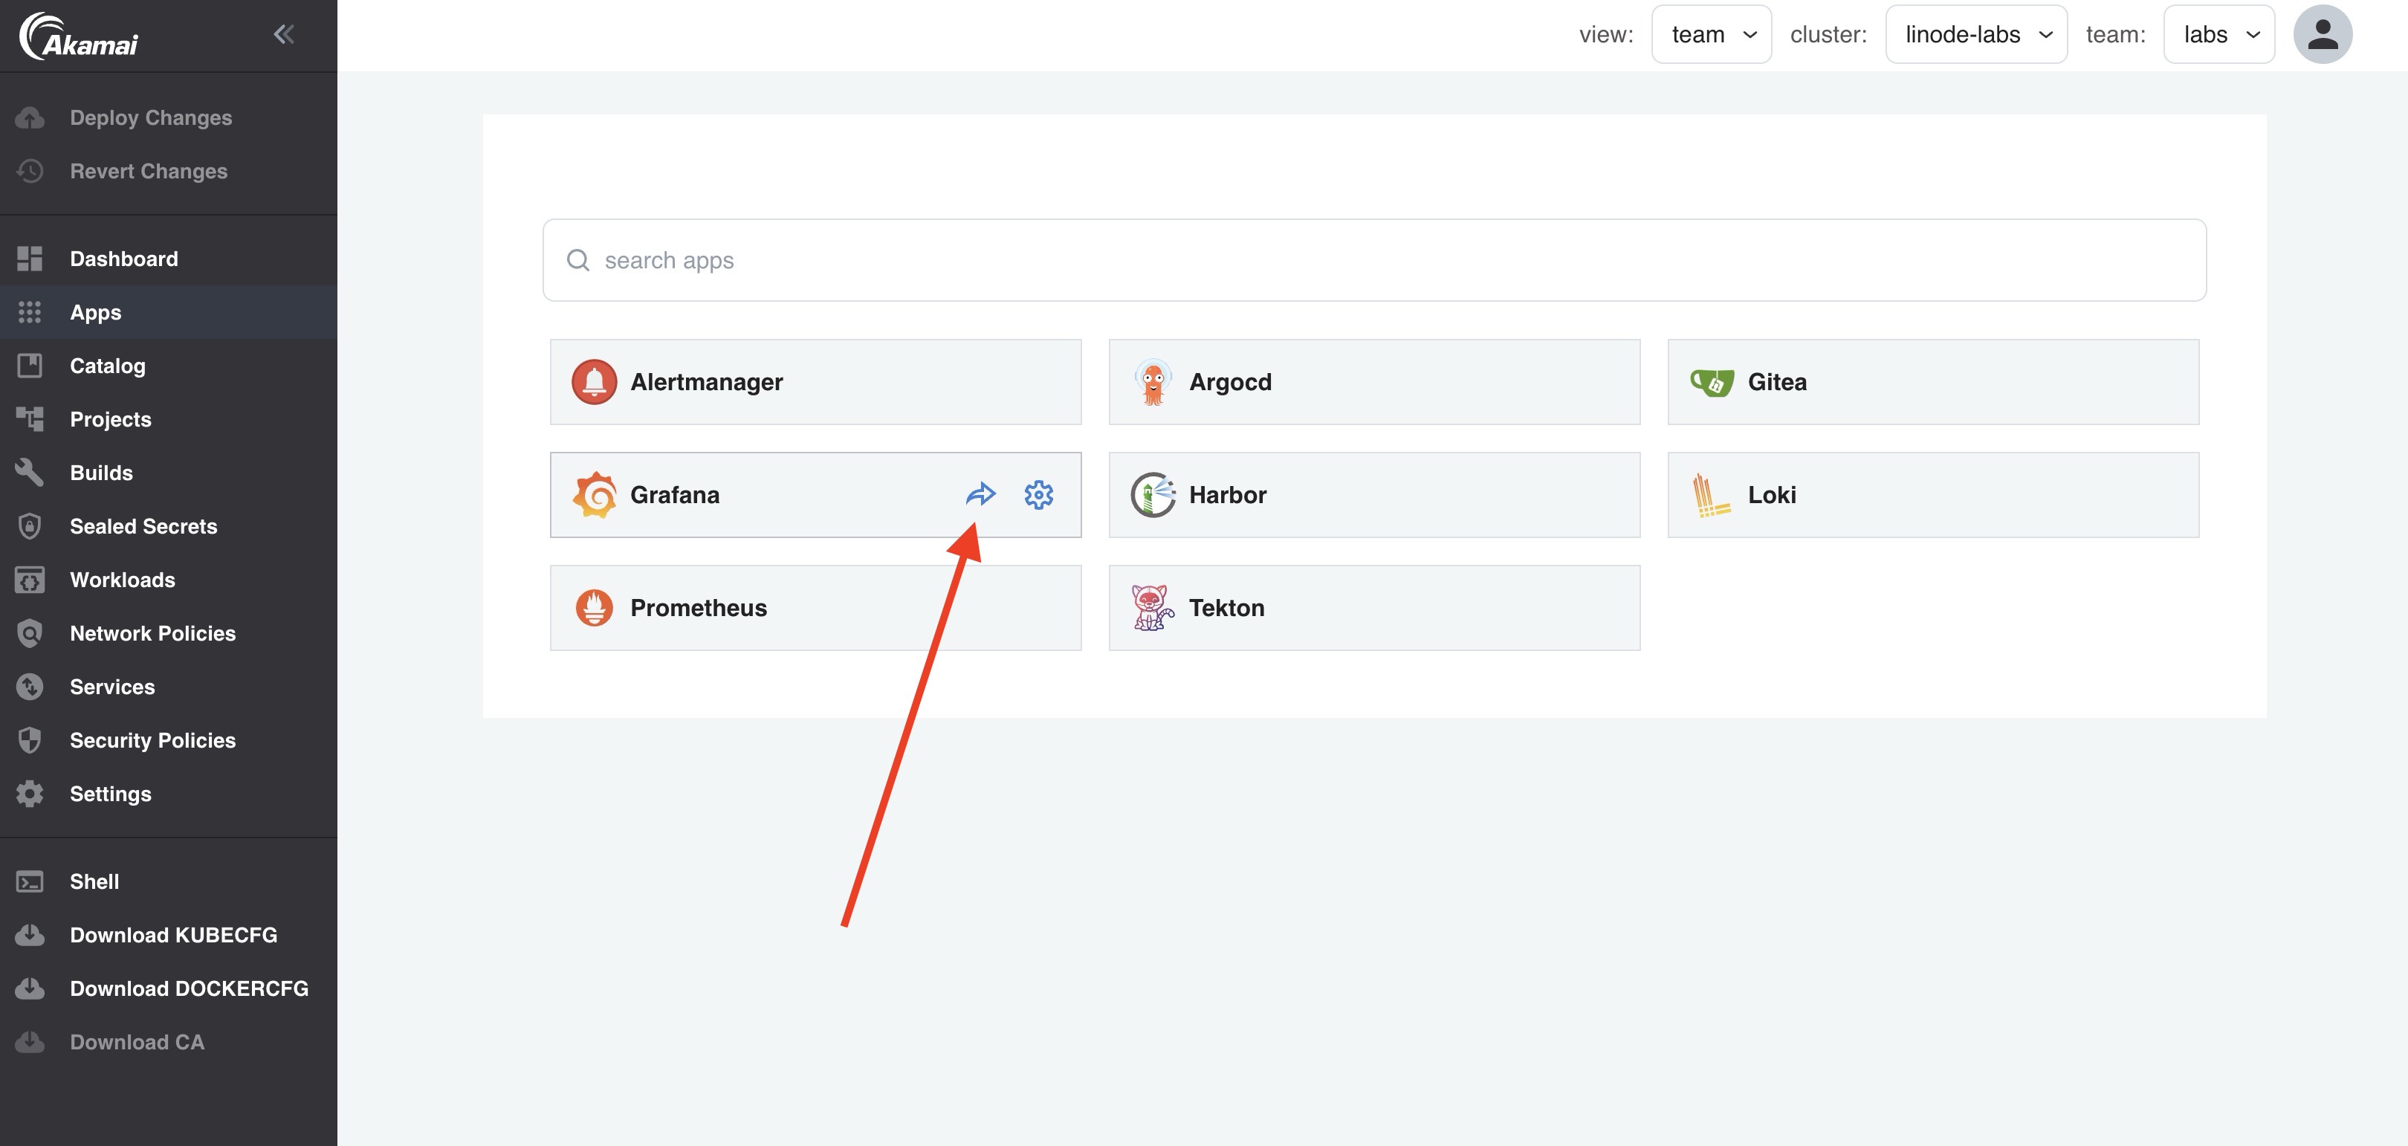The height and width of the screenshot is (1146, 2408).
Task: Click the Tekton cat logo
Action: [x=1153, y=608]
